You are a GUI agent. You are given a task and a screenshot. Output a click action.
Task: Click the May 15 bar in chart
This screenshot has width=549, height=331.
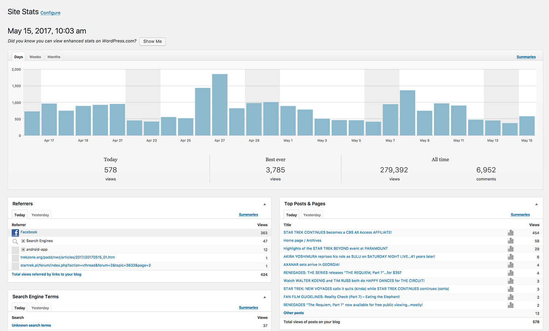[x=527, y=126]
